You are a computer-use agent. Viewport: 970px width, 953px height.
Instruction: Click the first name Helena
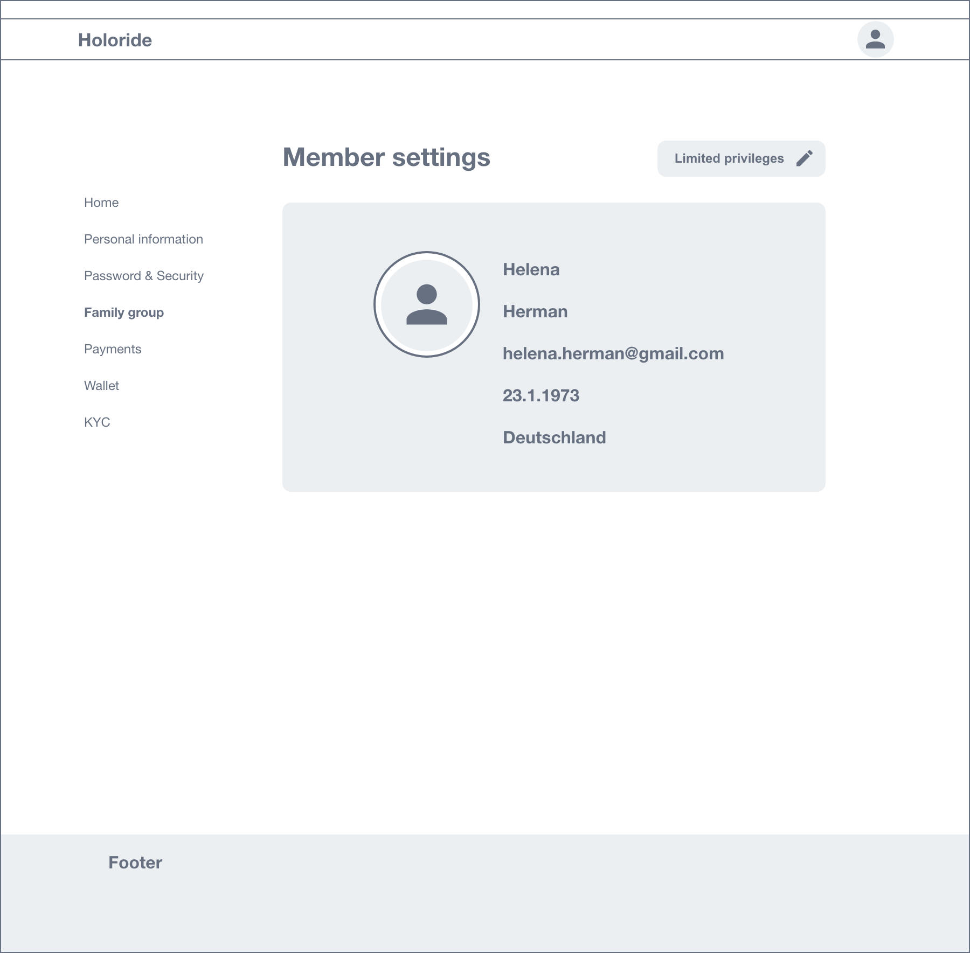(x=531, y=269)
